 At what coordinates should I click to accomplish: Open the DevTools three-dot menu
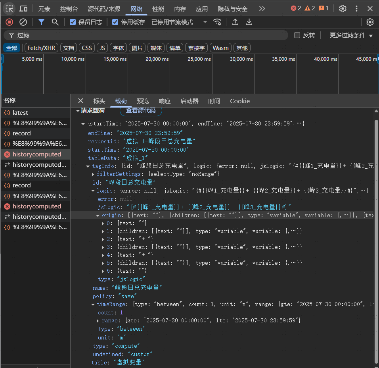[x=356, y=9]
